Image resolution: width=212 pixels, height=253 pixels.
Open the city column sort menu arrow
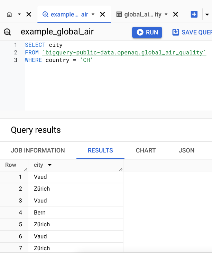pos(50,165)
